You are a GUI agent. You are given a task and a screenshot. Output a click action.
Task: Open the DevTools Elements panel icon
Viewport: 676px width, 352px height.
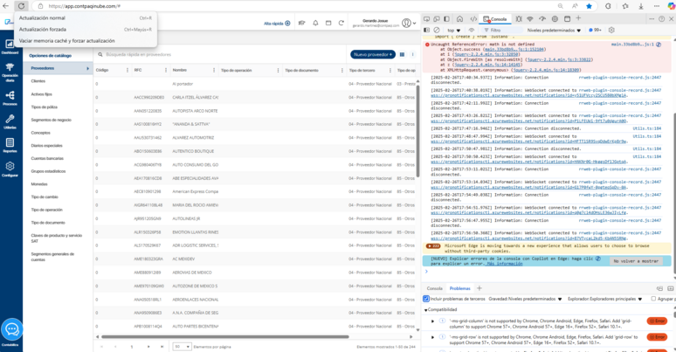474,18
